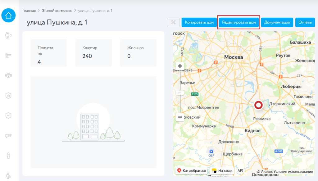Click the grey tools icon button

click(x=173, y=22)
